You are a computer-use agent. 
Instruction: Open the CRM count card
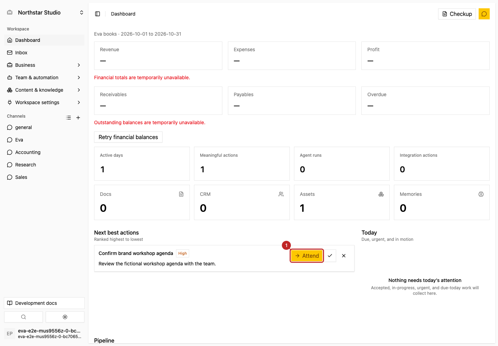242,202
